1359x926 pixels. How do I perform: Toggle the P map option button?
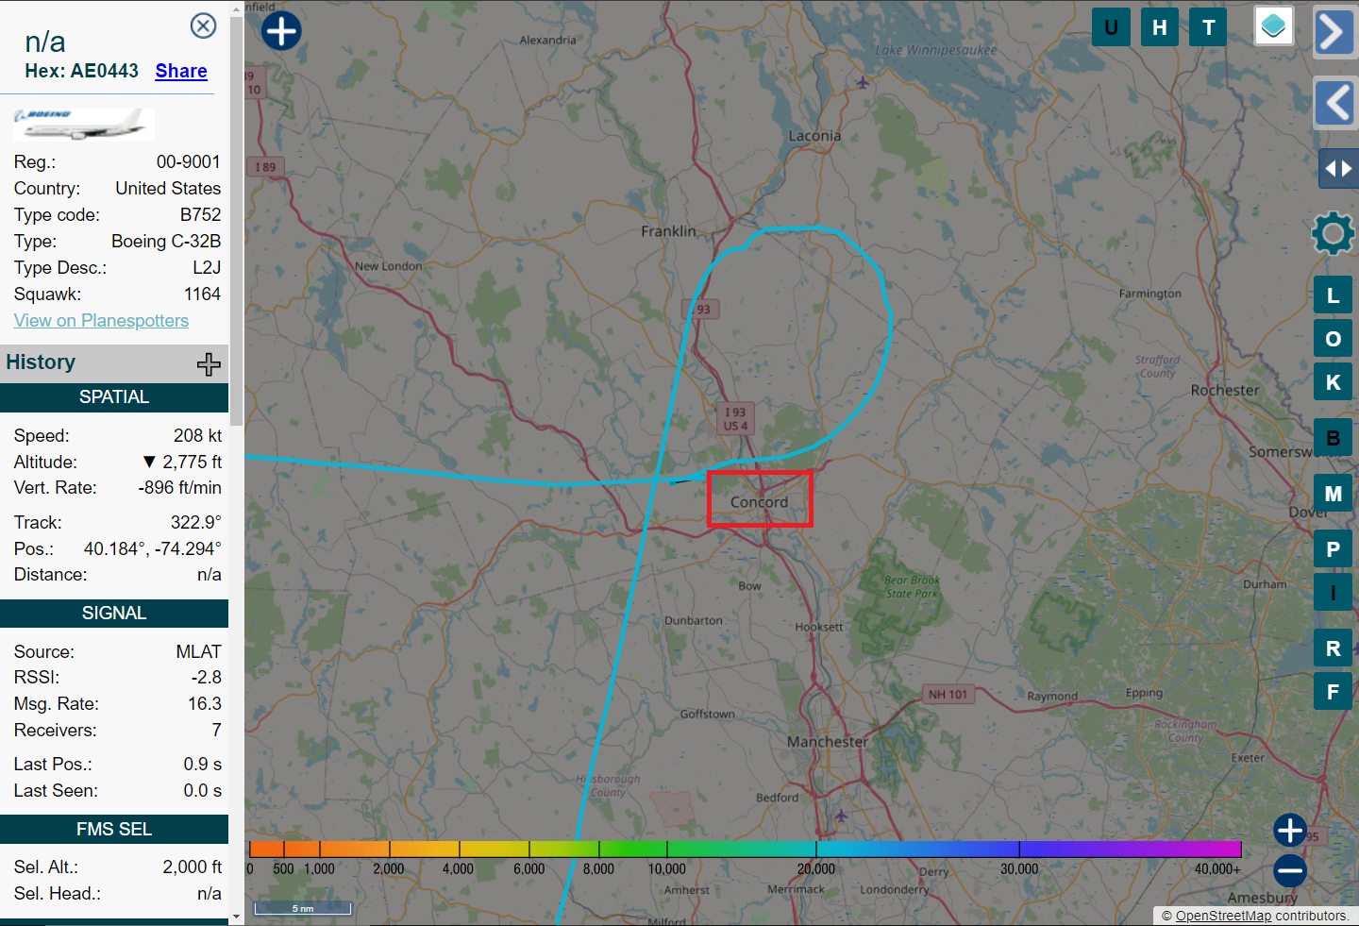point(1333,549)
